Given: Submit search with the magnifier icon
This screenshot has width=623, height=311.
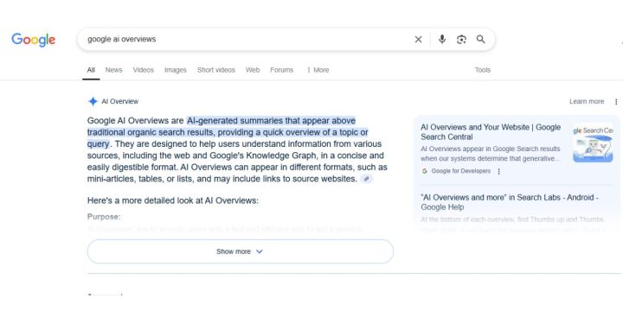Looking at the screenshot, I should click(481, 39).
